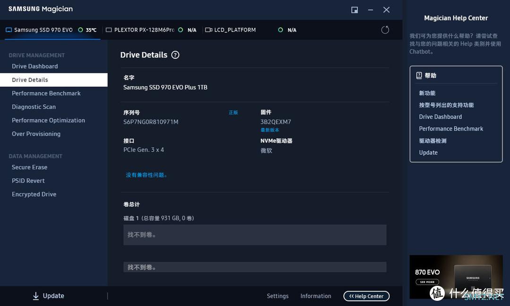Open Performance Benchmark in the sidebar
The height and width of the screenshot is (306, 510).
46,93
